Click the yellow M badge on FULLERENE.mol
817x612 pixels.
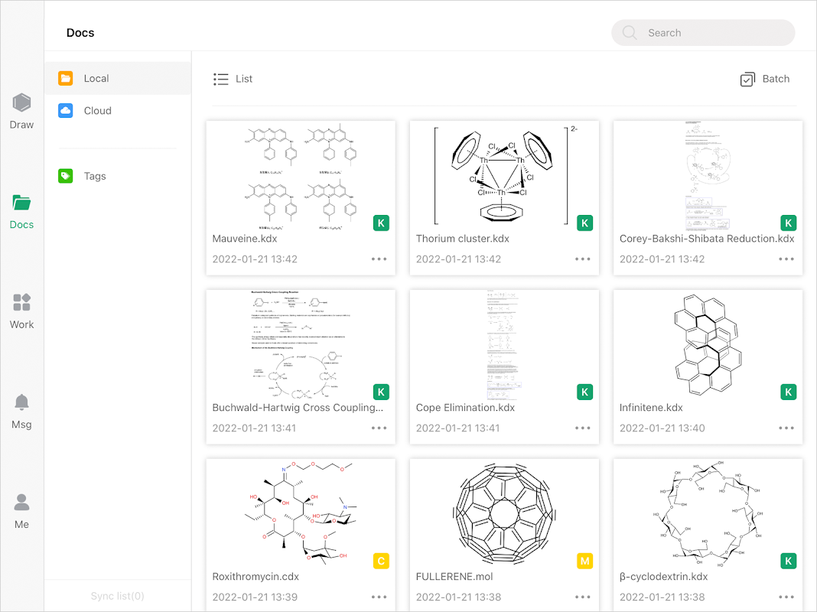584,562
